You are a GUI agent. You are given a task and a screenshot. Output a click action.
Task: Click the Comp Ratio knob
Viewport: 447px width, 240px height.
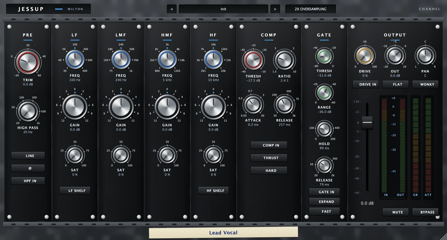click(x=284, y=60)
